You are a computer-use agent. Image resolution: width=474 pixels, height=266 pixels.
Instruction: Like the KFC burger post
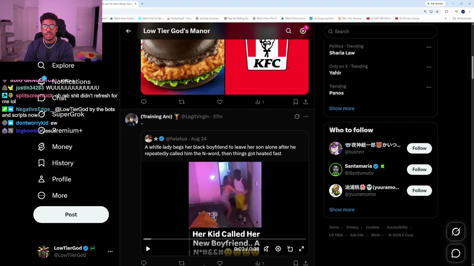[x=220, y=102]
